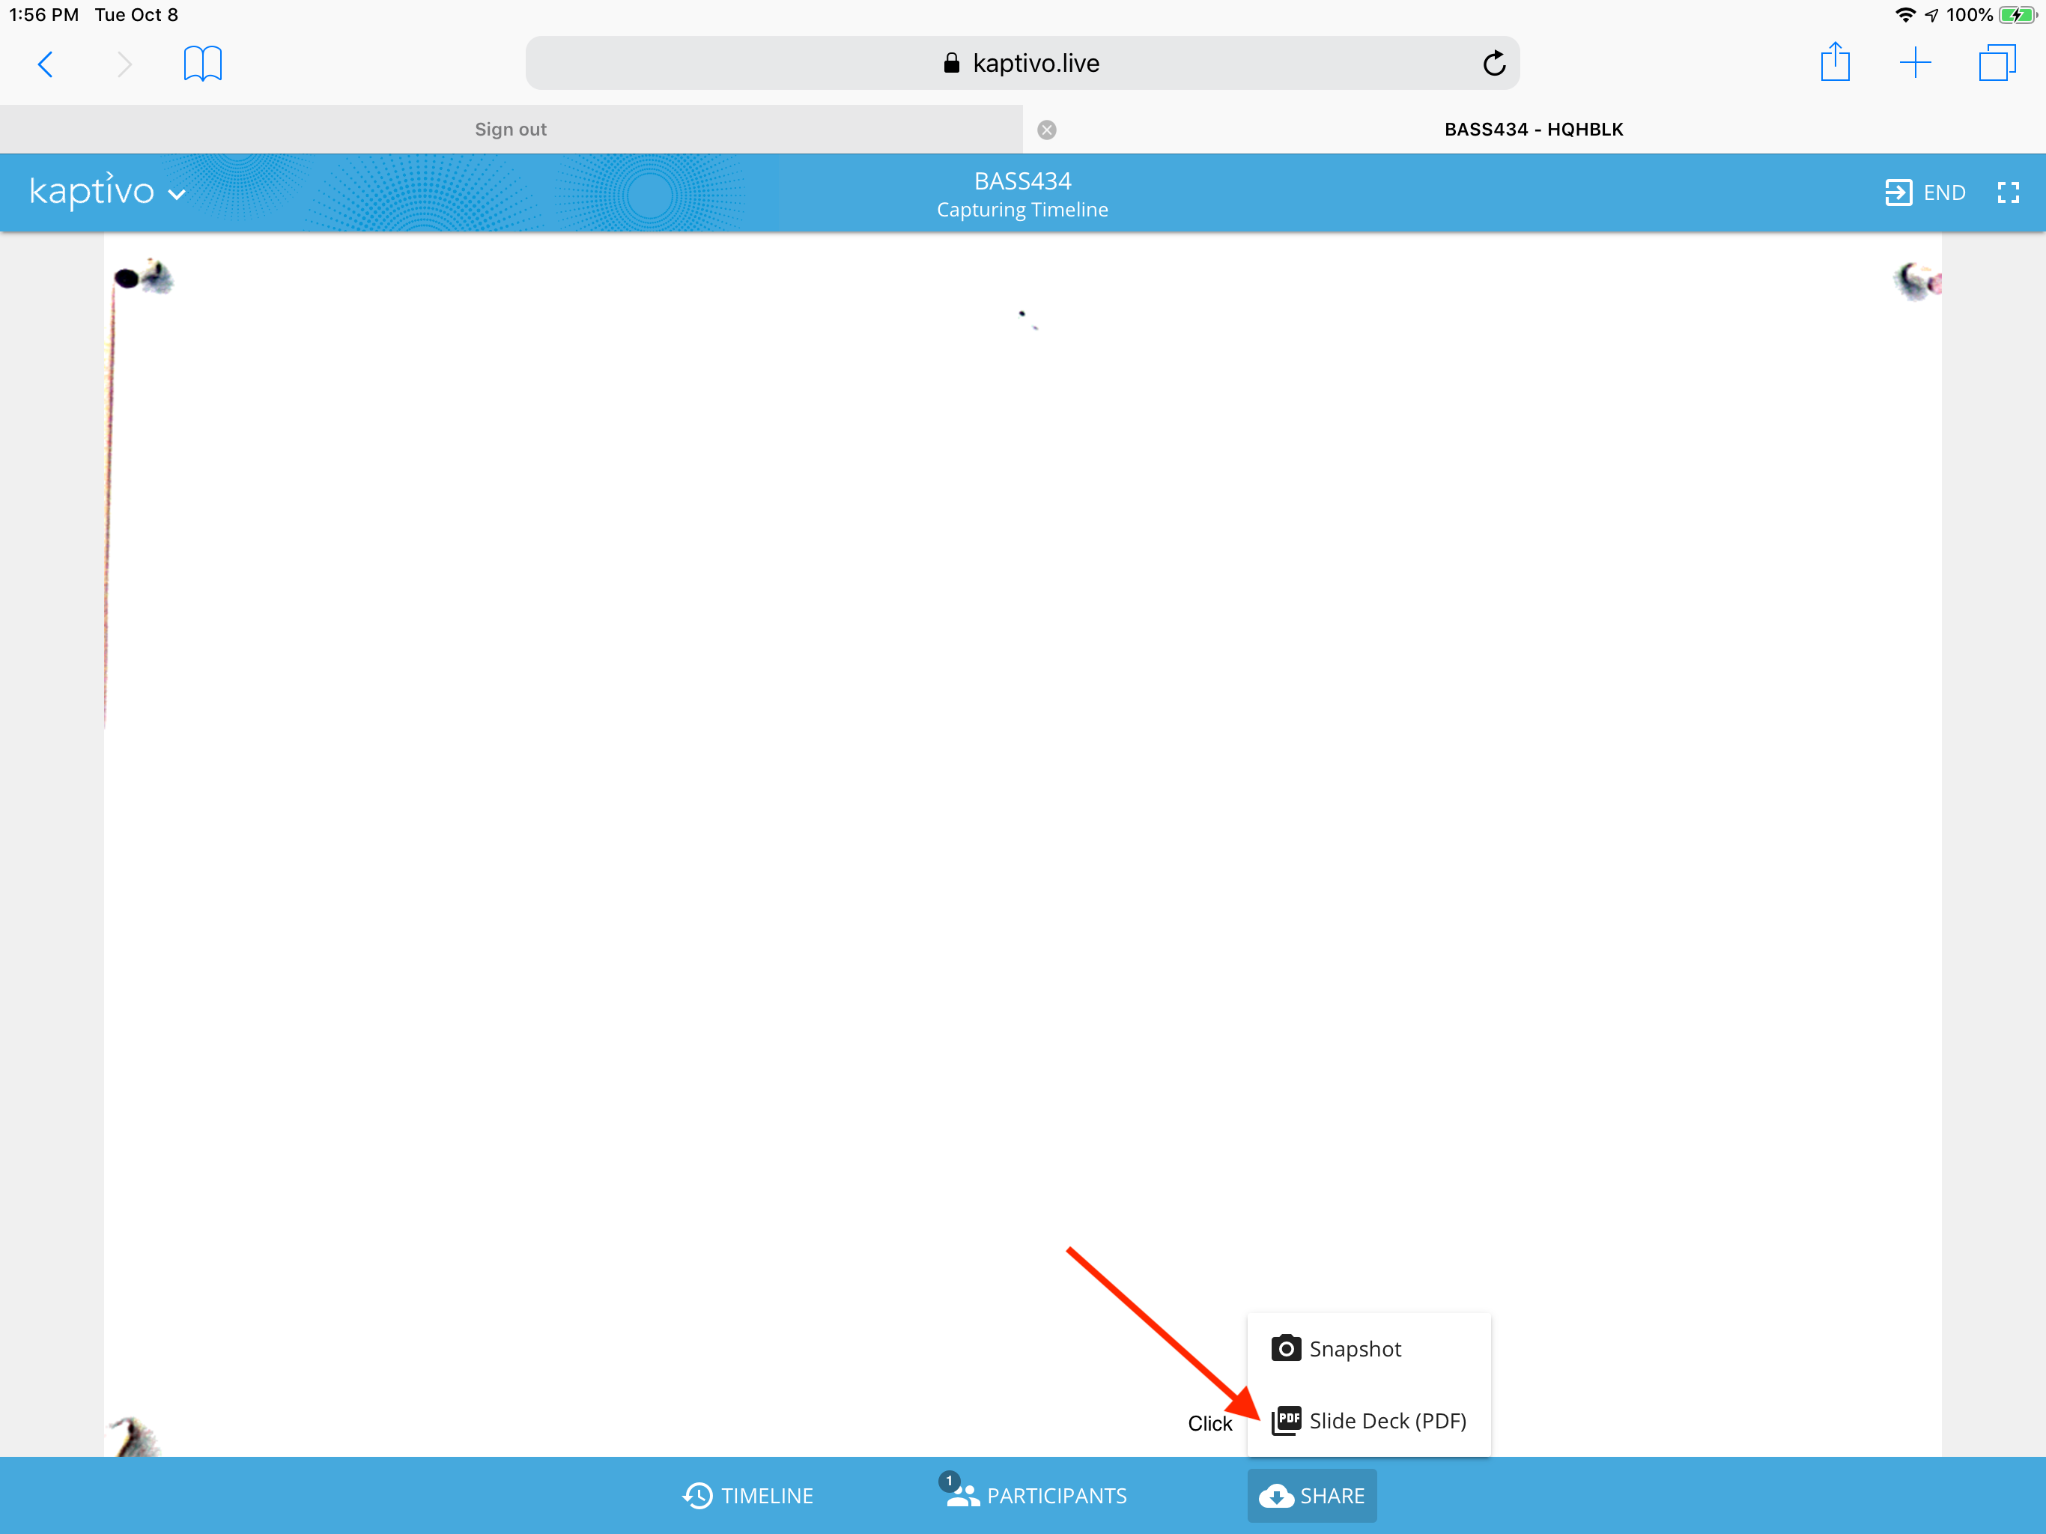
Task: Click the Snapshot camera icon
Action: [1285, 1348]
